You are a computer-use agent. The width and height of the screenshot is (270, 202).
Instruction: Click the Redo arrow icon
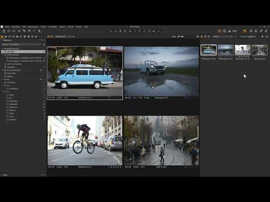(x=29, y=31)
